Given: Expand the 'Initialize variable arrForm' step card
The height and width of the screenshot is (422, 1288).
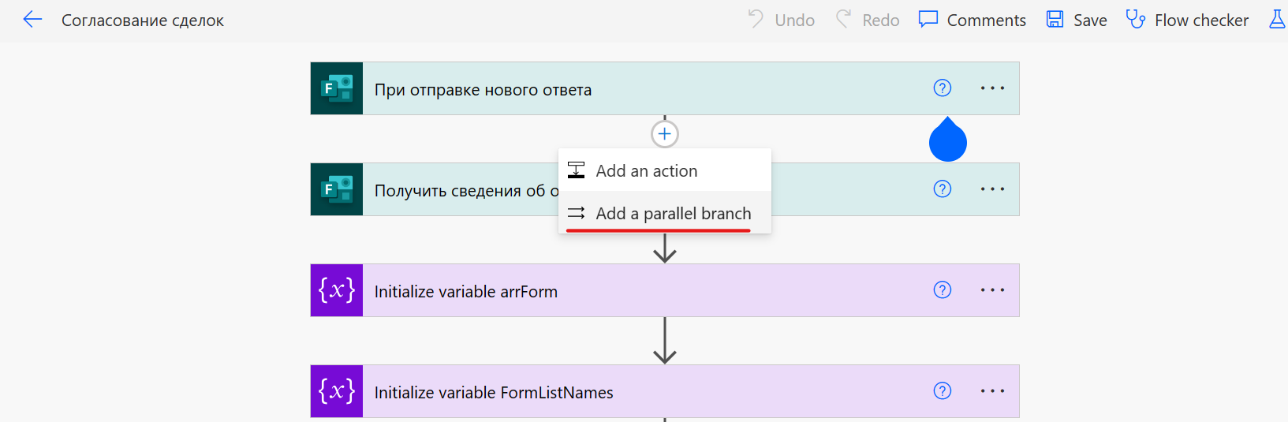Looking at the screenshot, I should [631, 291].
